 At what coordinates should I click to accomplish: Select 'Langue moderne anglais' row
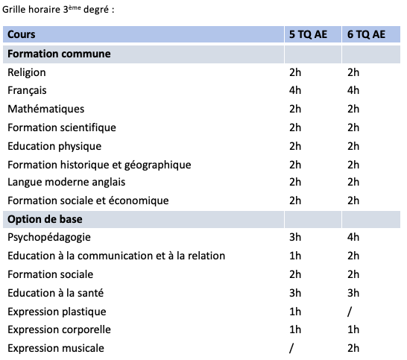pyautogui.click(x=201, y=182)
